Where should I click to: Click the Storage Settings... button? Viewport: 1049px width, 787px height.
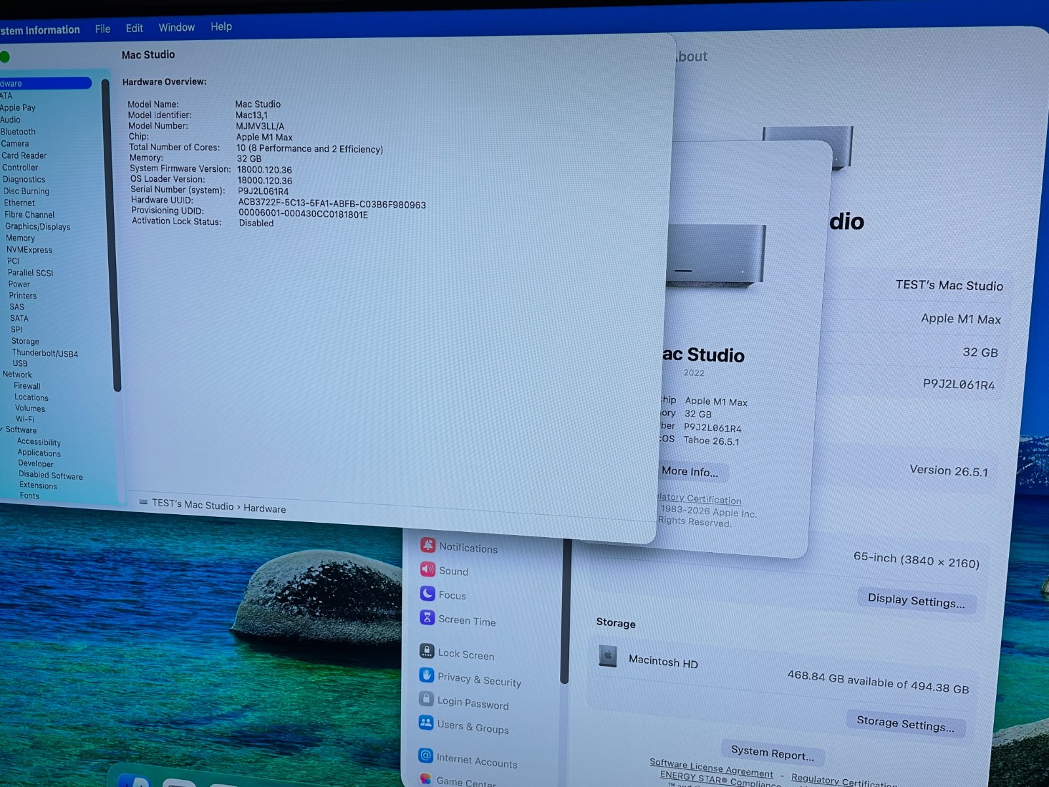[905, 723]
